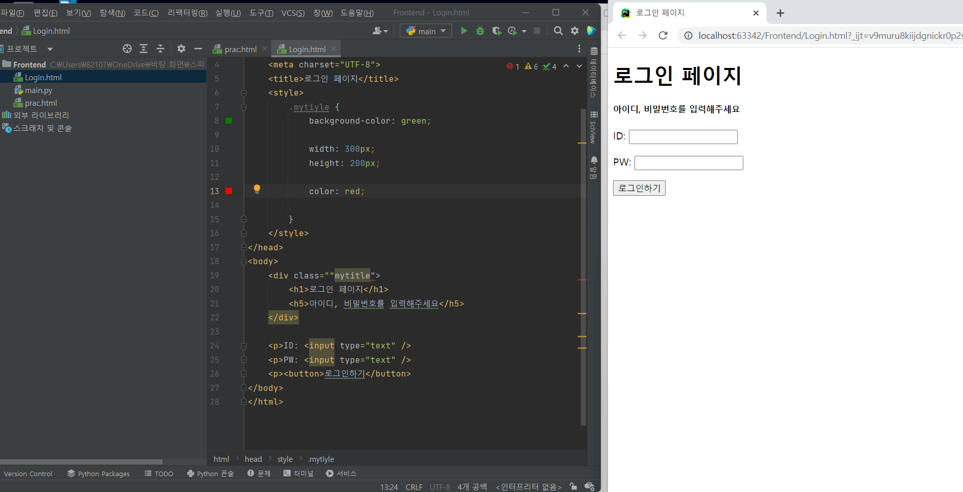The image size is (963, 492).
Task: Open Search Everywhere with the magnifier icon
Action: point(558,31)
